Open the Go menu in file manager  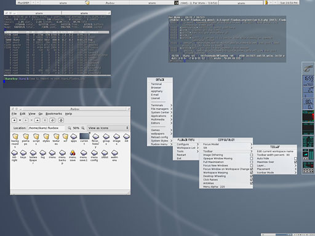point(41,114)
